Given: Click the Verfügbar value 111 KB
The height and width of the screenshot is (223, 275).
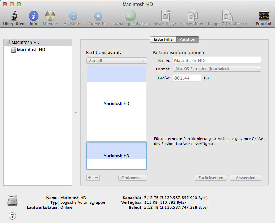Looking at the screenshot, I should [x=165, y=202].
